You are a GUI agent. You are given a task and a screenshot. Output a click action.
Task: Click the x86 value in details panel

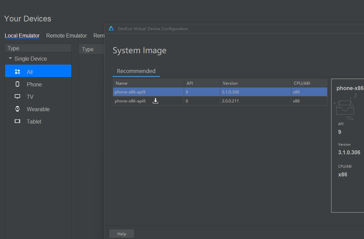[343, 174]
